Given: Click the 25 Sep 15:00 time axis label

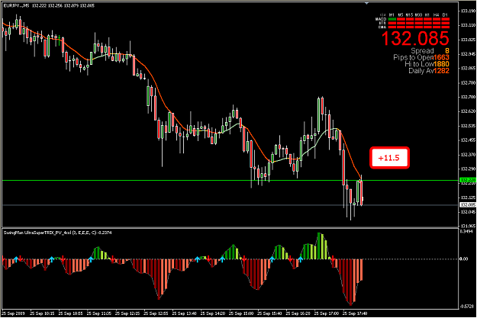Looking at the screenshot, I should 240,313.
